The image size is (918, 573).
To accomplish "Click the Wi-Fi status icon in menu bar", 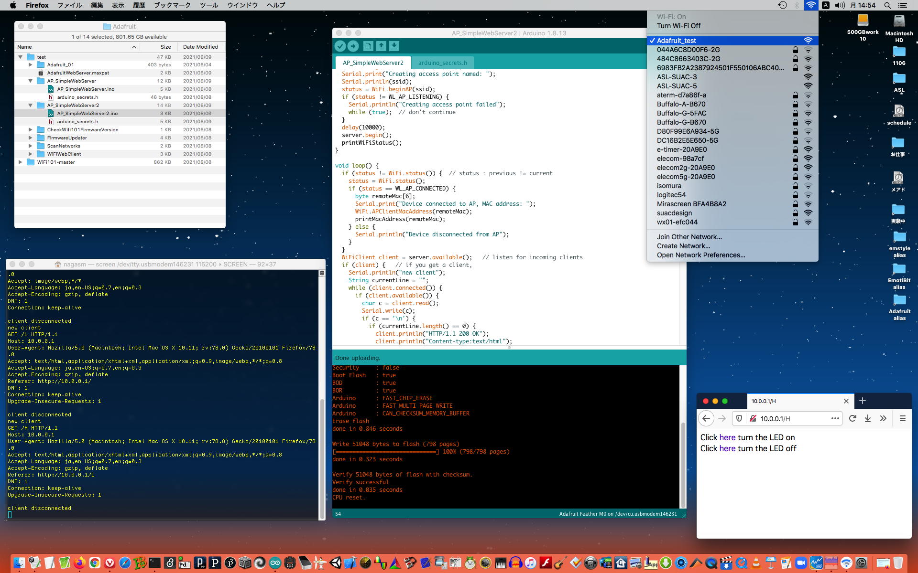I will coord(810,5).
